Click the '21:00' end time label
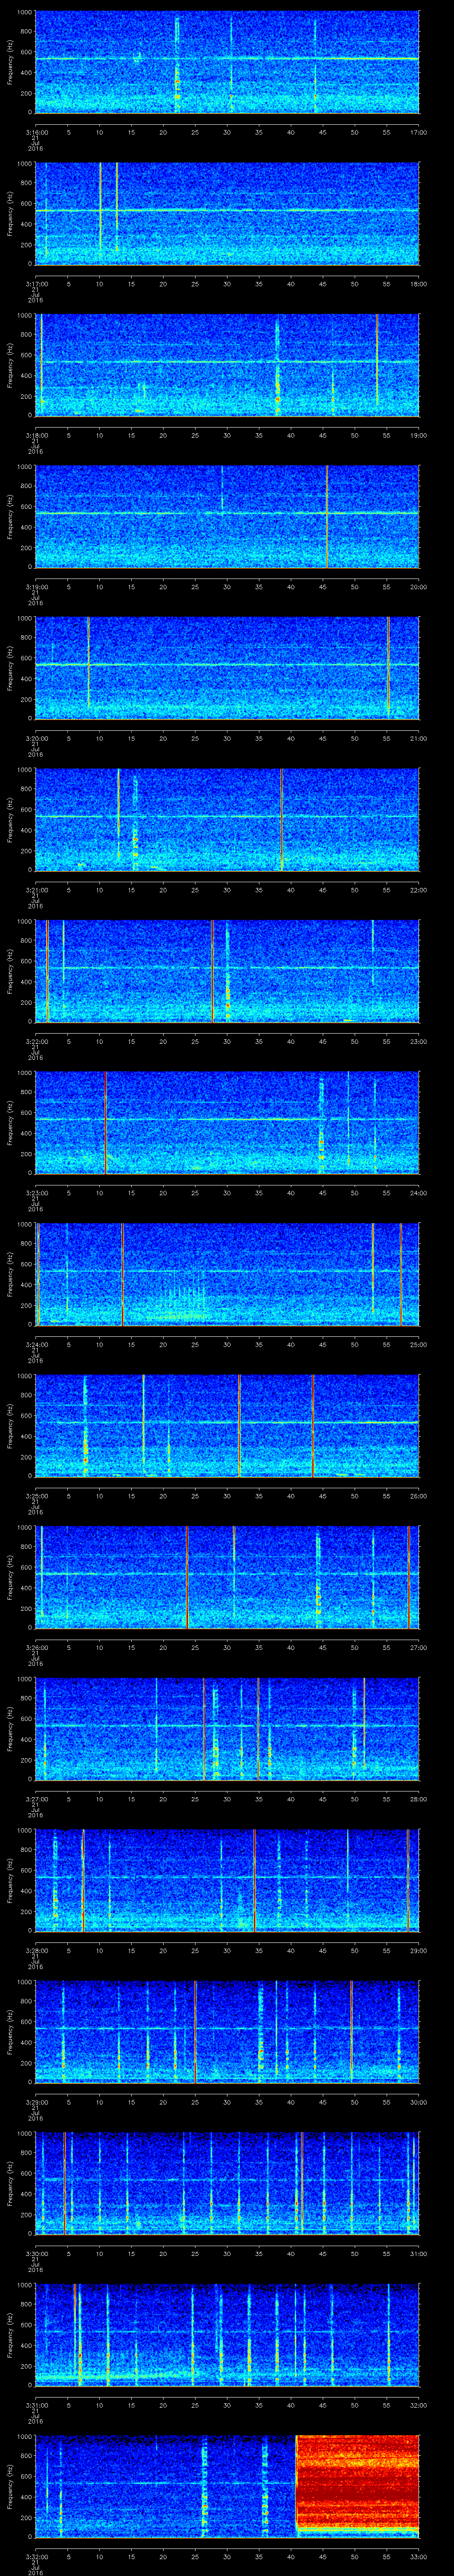Image resolution: width=454 pixels, height=2576 pixels. (419, 738)
